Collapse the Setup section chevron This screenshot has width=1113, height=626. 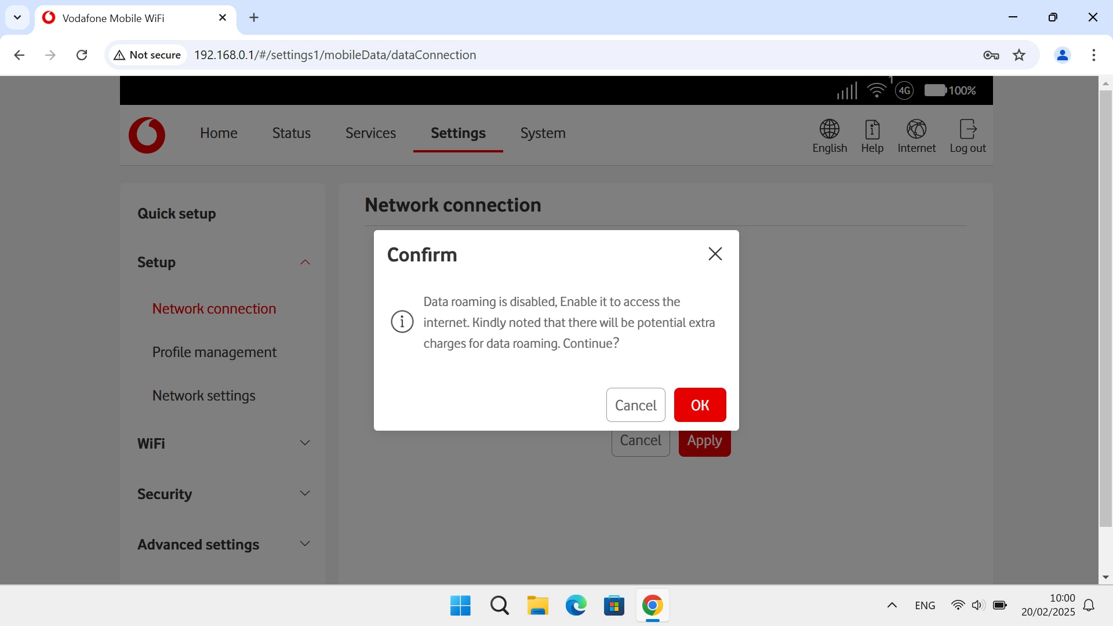click(305, 263)
